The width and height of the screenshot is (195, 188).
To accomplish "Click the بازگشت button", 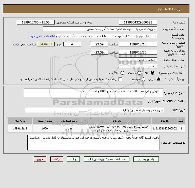I will 57,159.
